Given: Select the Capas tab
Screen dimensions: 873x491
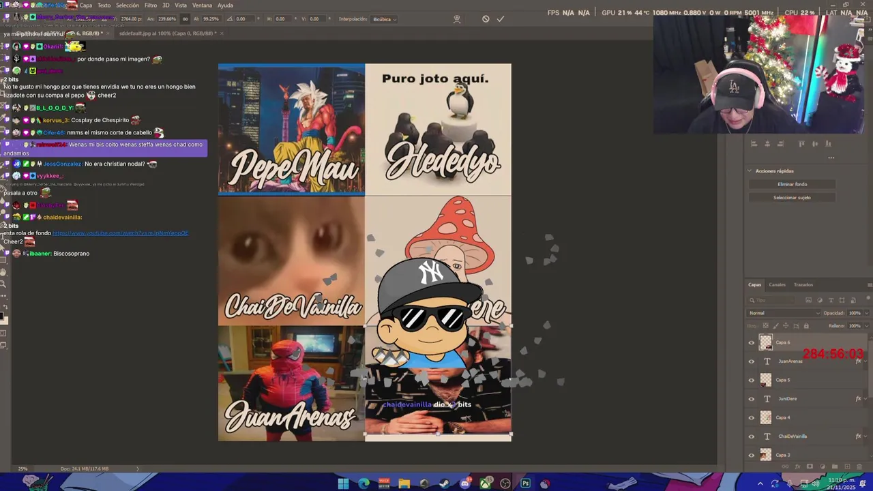Looking at the screenshot, I should click(x=755, y=284).
